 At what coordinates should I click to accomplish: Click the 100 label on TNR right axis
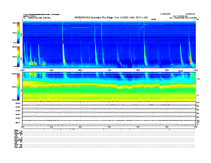[198, 79]
